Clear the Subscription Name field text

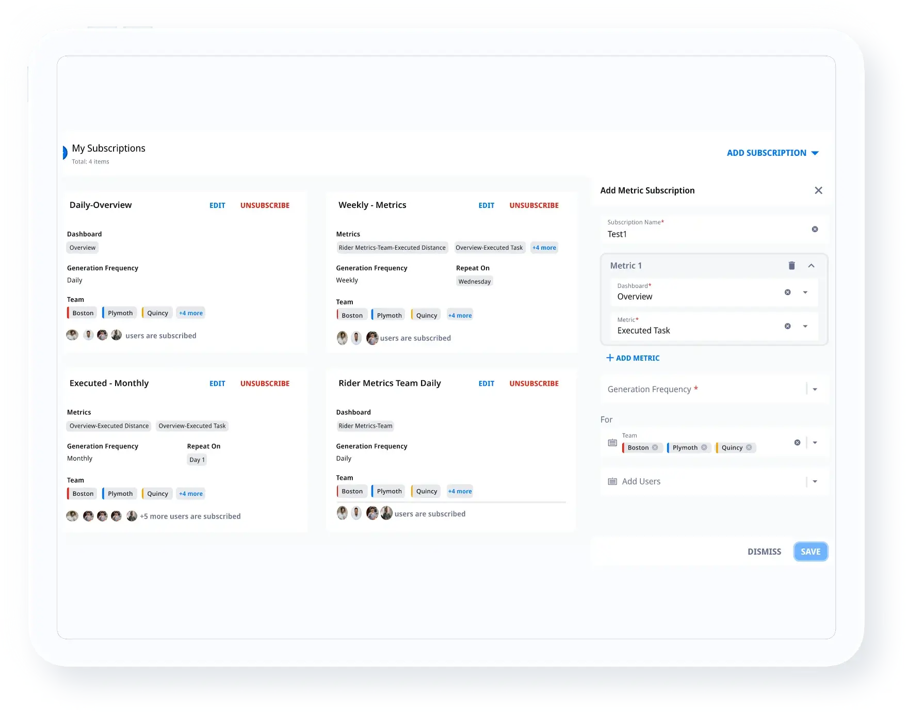pyautogui.click(x=815, y=229)
